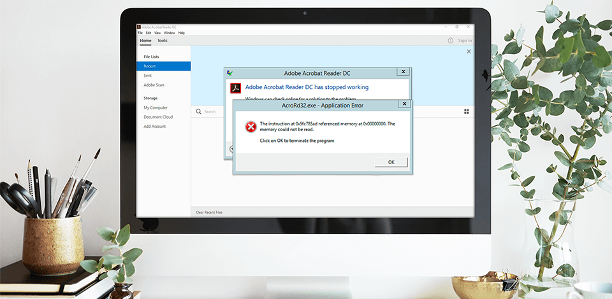This screenshot has height=299, width=612.
Task: Click the 'Storage' sidebar heading
Action: point(150,98)
